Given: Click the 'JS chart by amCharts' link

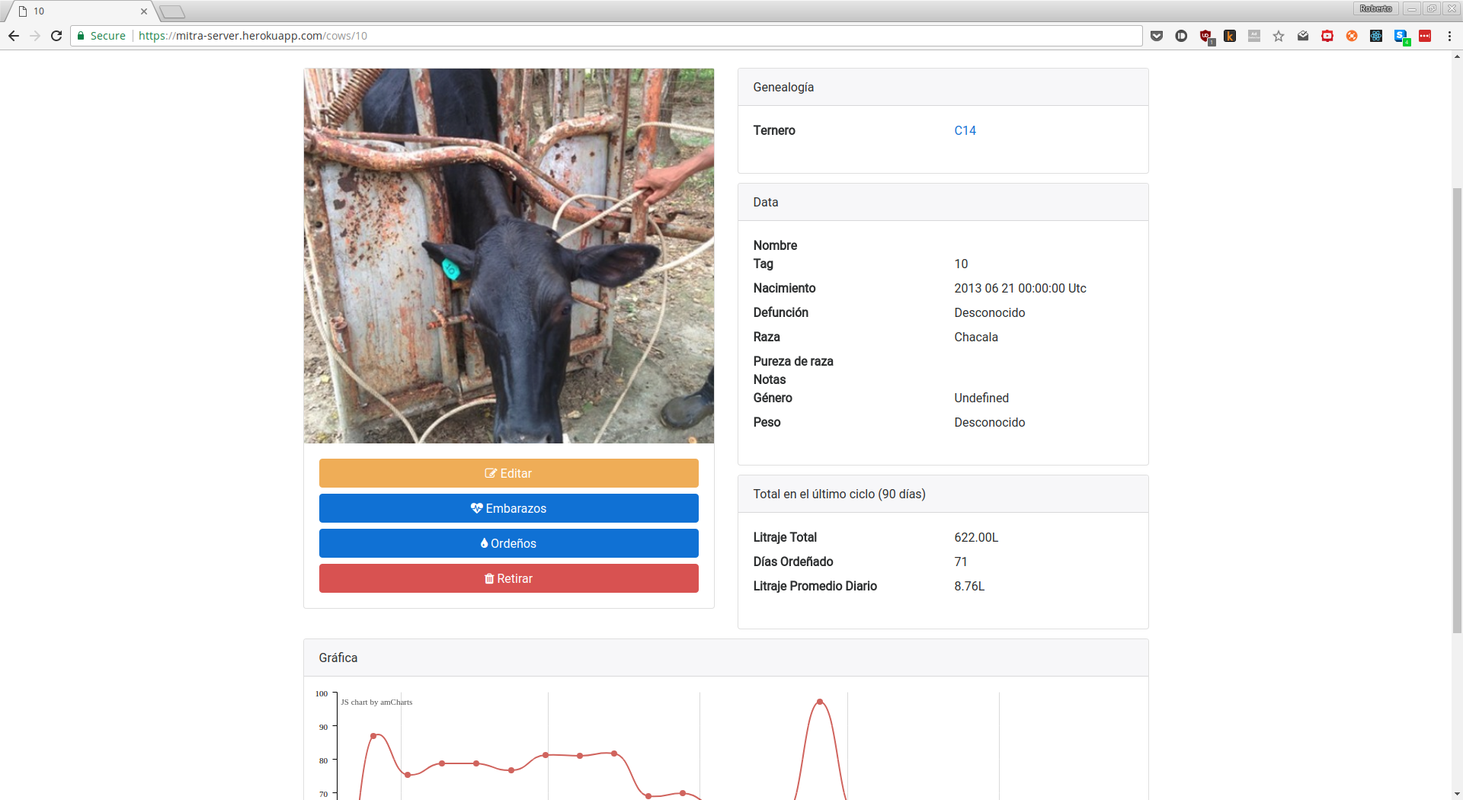Looking at the screenshot, I should [376, 702].
